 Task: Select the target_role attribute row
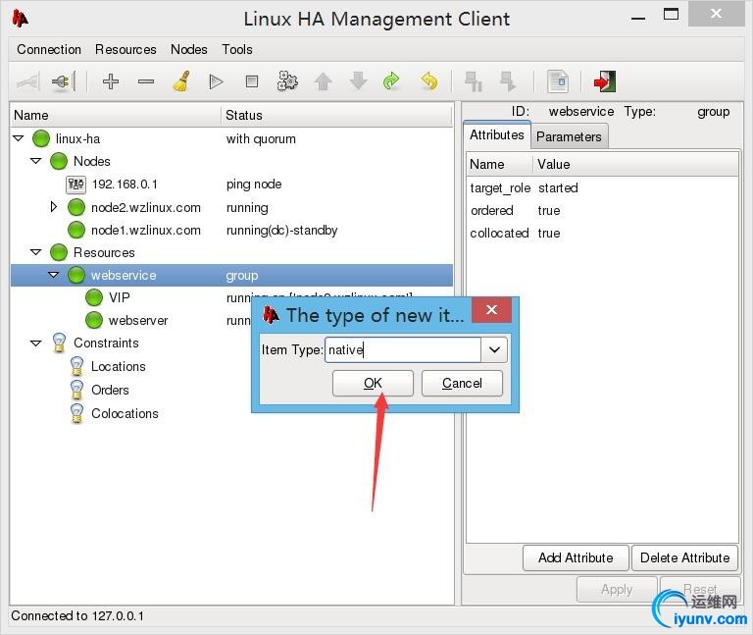click(602, 188)
